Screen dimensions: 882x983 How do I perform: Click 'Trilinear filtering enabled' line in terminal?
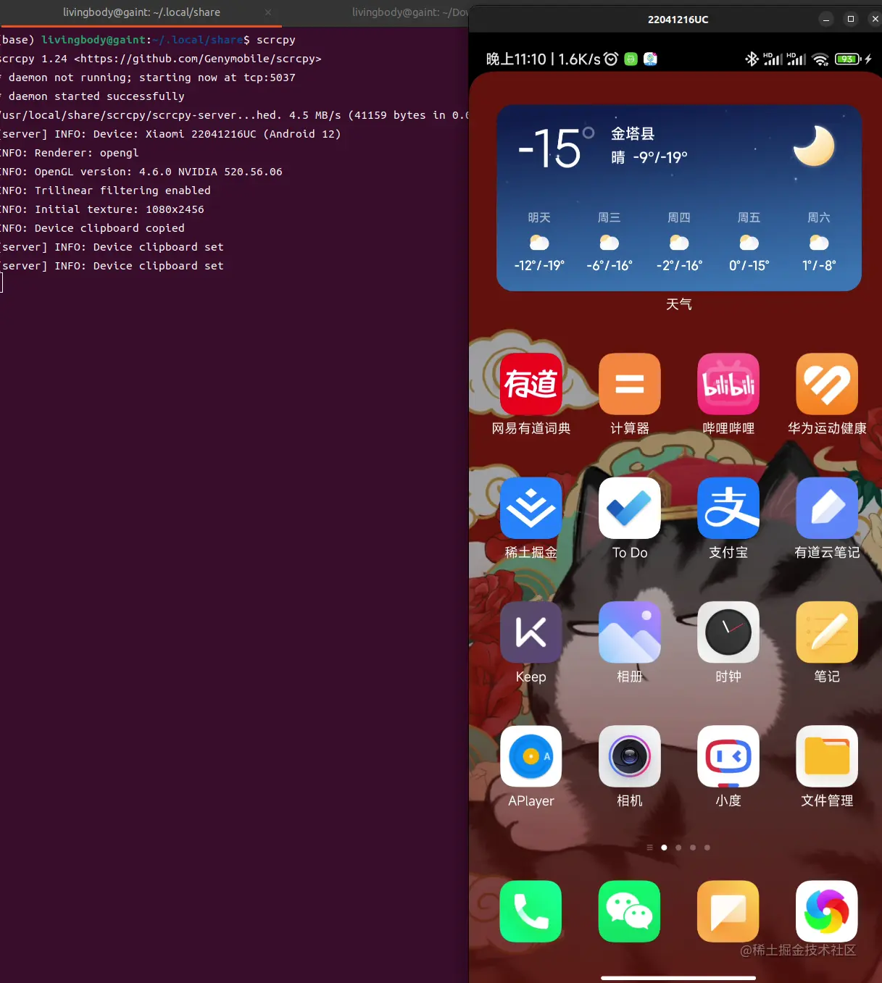[106, 191]
